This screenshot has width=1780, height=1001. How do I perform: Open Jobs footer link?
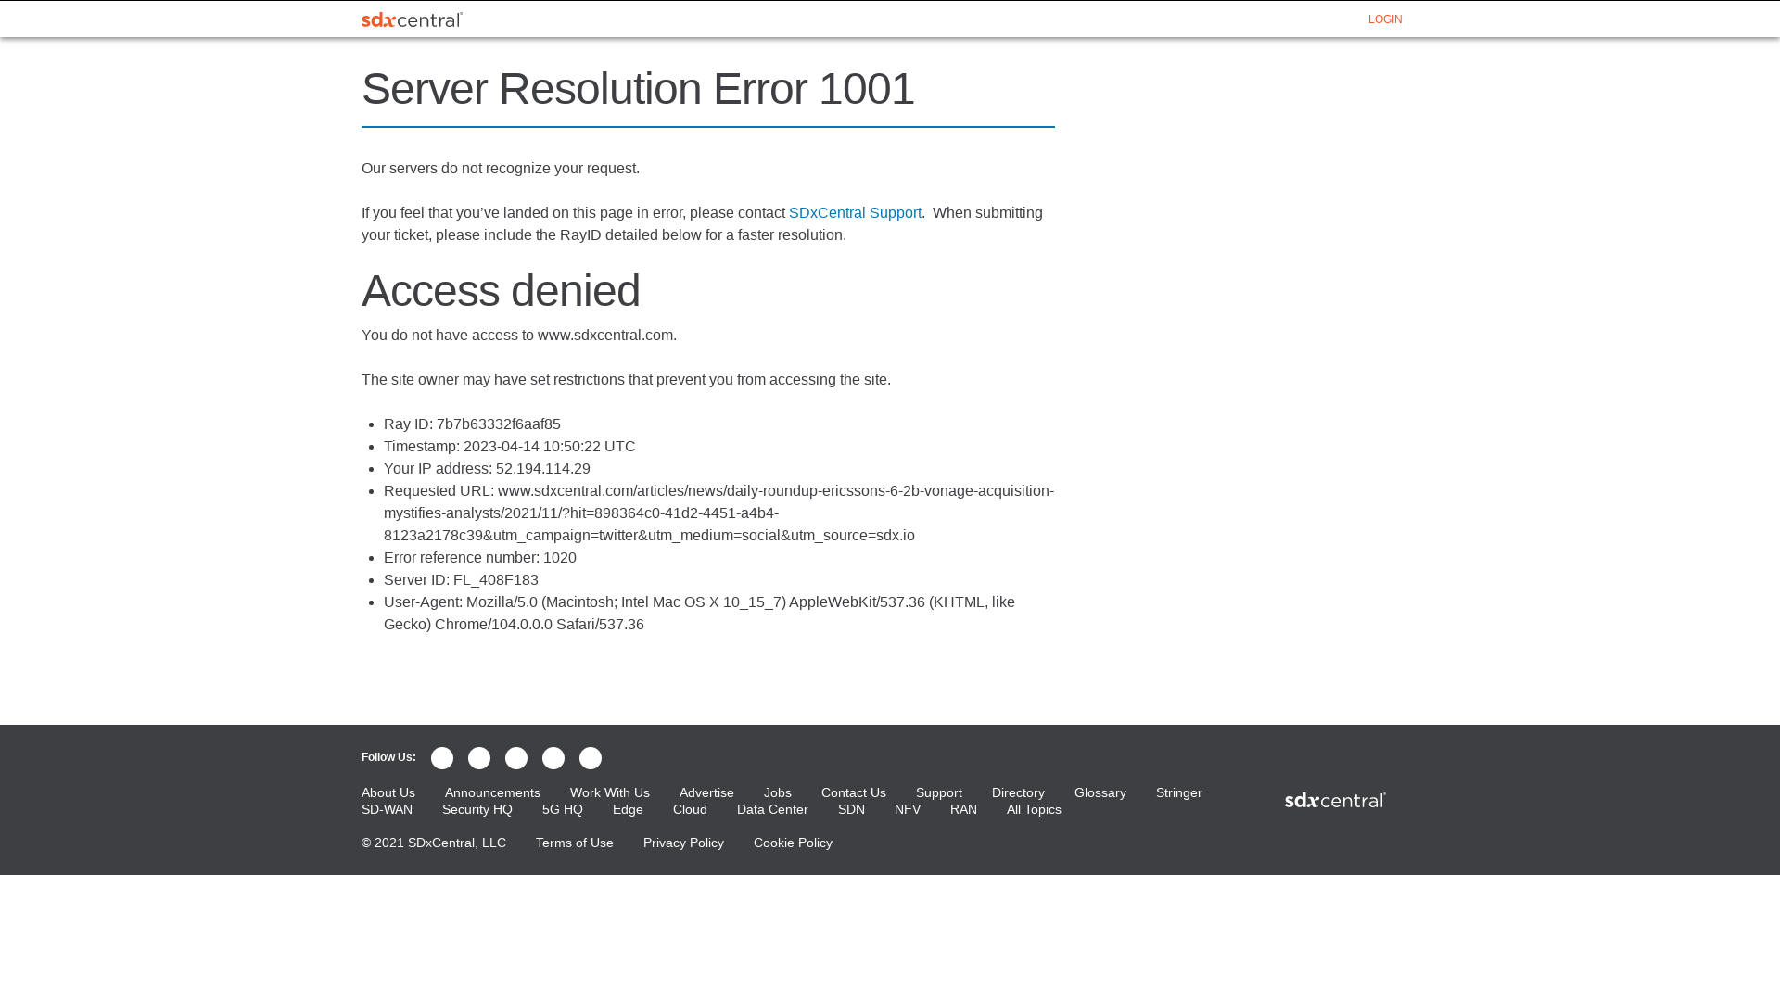pyautogui.click(x=778, y=792)
